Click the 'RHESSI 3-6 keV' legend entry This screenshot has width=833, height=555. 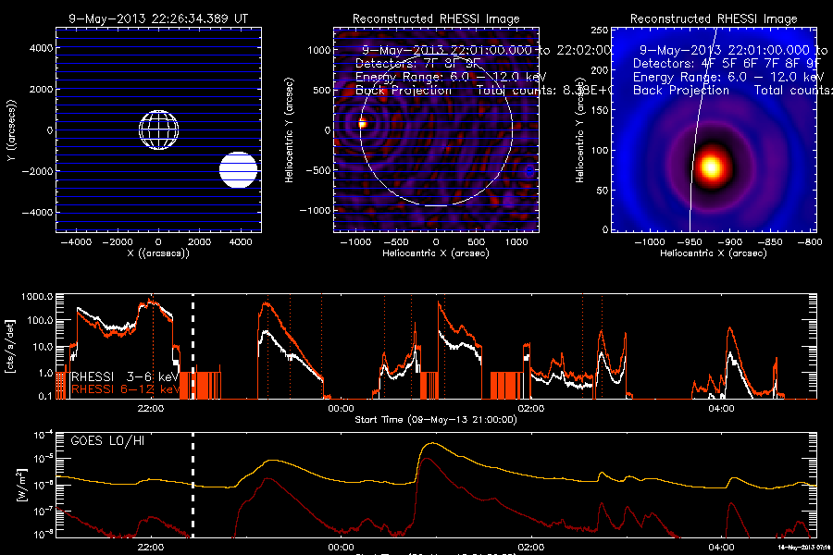tap(125, 376)
